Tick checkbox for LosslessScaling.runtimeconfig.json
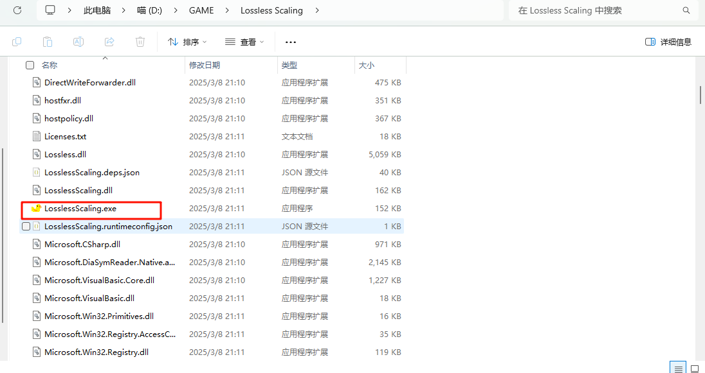The image size is (705, 373). click(x=26, y=226)
